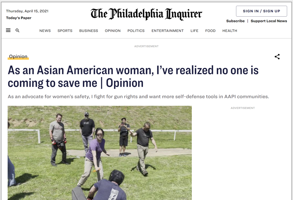
Task: Go to the SPORTS section
Action: coord(65,31)
